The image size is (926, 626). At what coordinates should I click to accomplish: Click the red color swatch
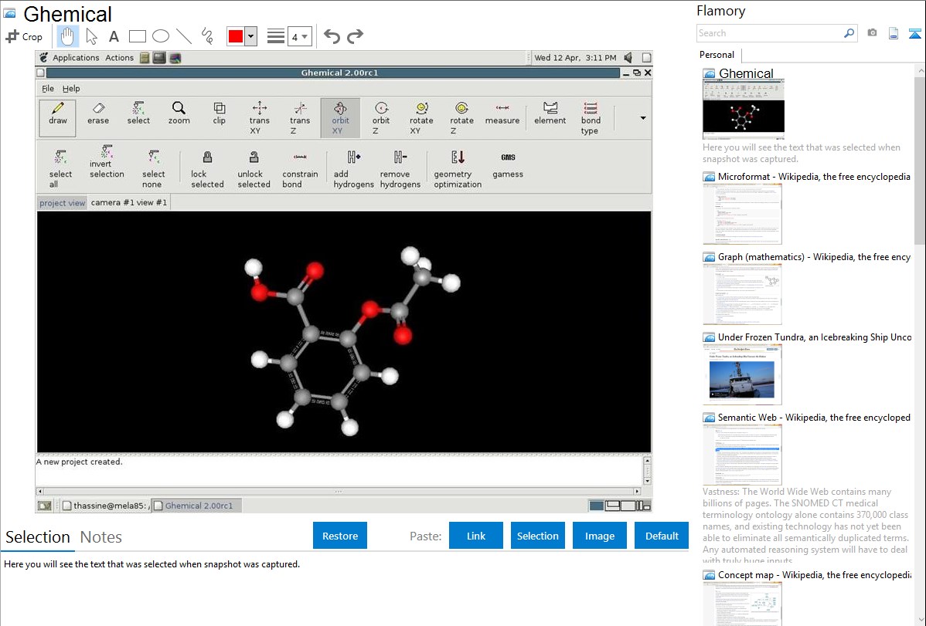coord(235,36)
